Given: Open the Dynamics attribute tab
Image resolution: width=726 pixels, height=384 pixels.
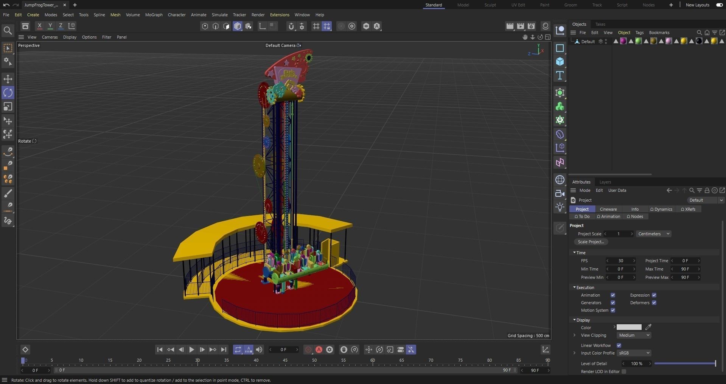Looking at the screenshot, I should click(x=661, y=209).
